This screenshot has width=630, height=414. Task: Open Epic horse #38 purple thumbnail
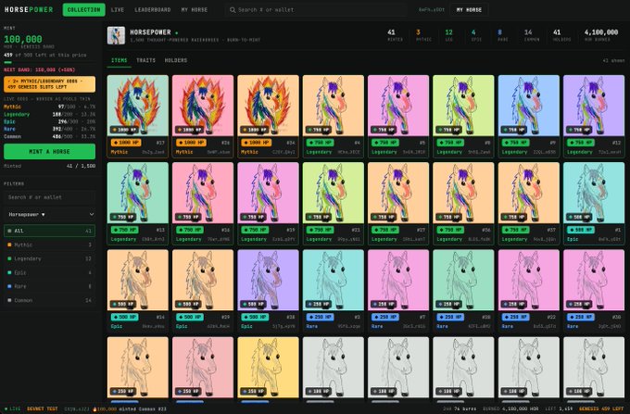click(268, 280)
